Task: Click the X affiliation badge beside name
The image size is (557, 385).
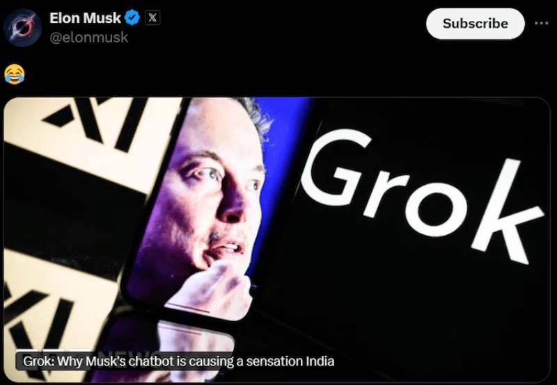Action: (152, 17)
